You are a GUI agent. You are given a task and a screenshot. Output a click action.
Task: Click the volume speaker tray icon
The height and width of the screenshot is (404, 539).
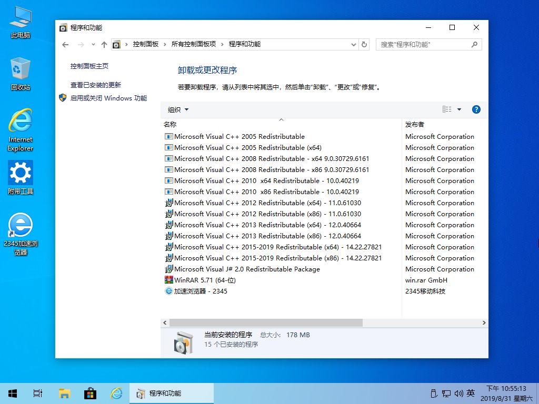459,393
